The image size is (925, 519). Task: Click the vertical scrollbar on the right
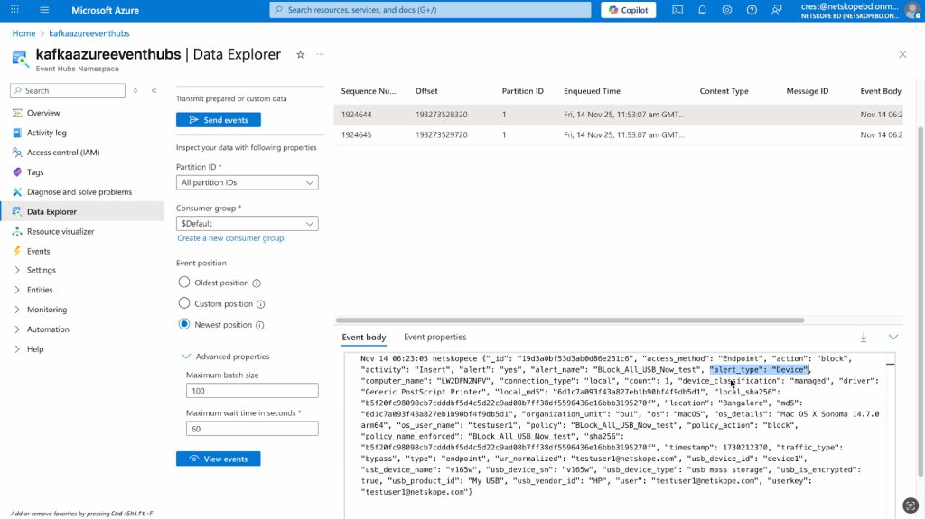pyautogui.click(x=920, y=301)
